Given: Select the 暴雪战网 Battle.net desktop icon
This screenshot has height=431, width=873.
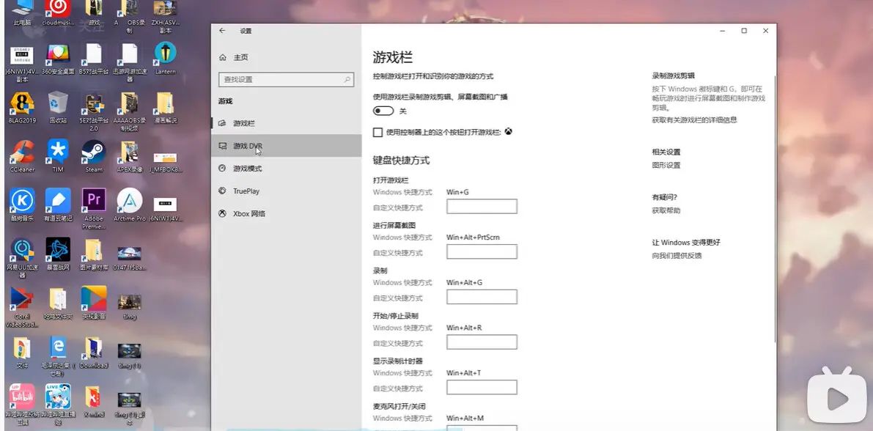Looking at the screenshot, I should pyautogui.click(x=58, y=254).
